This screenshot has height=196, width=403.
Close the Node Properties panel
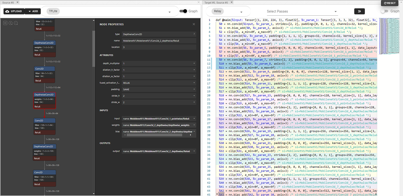[194, 24]
